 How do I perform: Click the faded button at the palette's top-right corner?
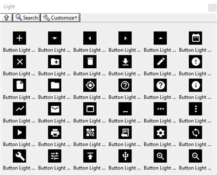point(212,7)
